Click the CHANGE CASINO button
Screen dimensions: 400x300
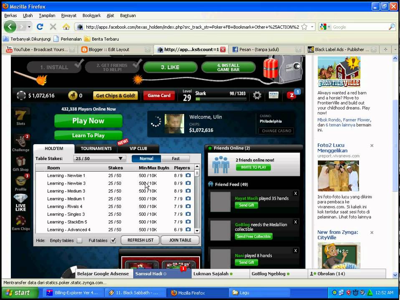pyautogui.click(x=276, y=131)
